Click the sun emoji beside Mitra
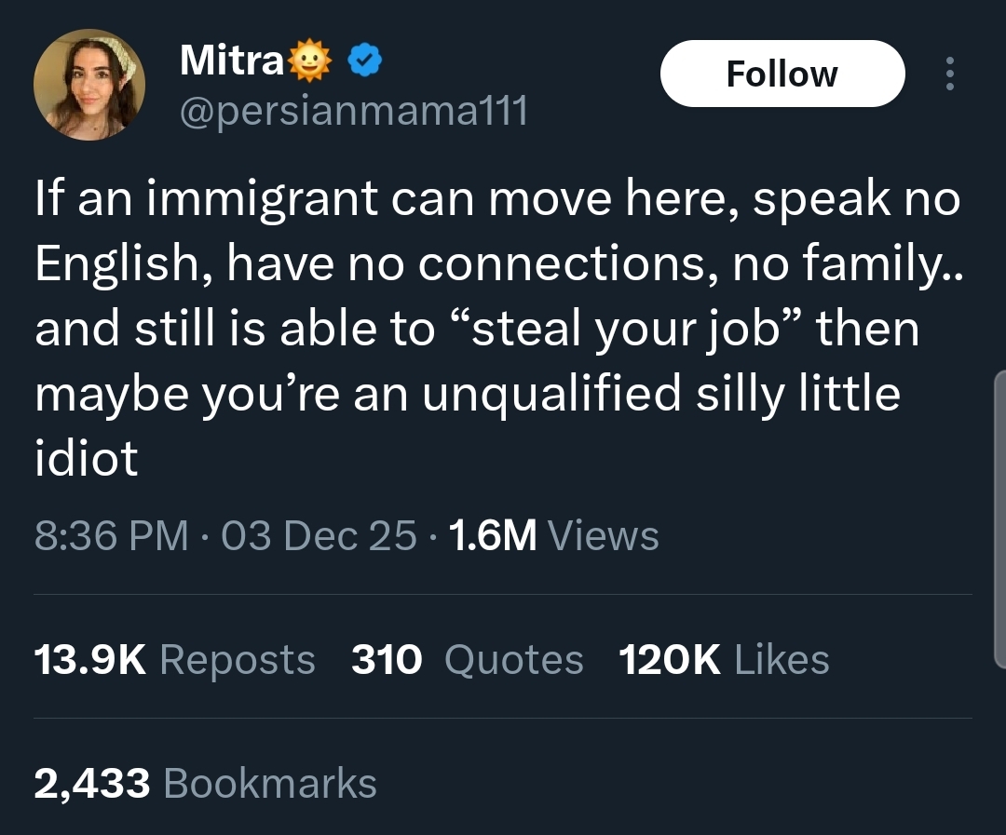Image resolution: width=1006 pixels, height=835 pixels. click(x=312, y=61)
